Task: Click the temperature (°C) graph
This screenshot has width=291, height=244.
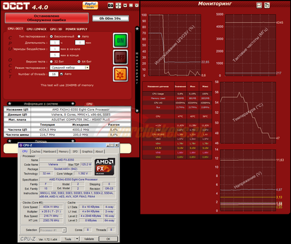Action: (248, 112)
